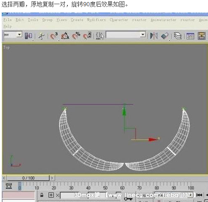Step time slider forward with right arrow
Image resolution: width=208 pixels, height=202 pixels.
(52, 178)
